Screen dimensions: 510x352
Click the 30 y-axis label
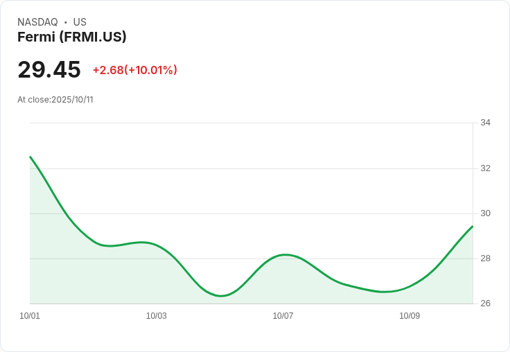[x=485, y=213]
